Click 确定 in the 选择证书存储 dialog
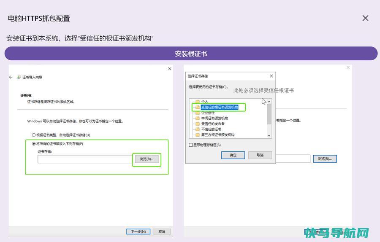The width and height of the screenshot is (380, 242). click(233, 155)
